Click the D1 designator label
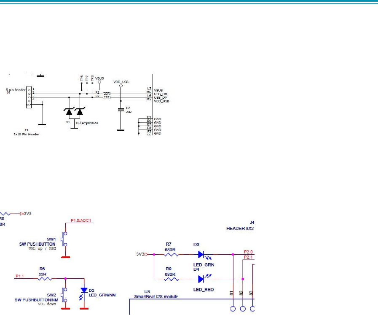The width and height of the screenshot is (378, 315). point(67,122)
